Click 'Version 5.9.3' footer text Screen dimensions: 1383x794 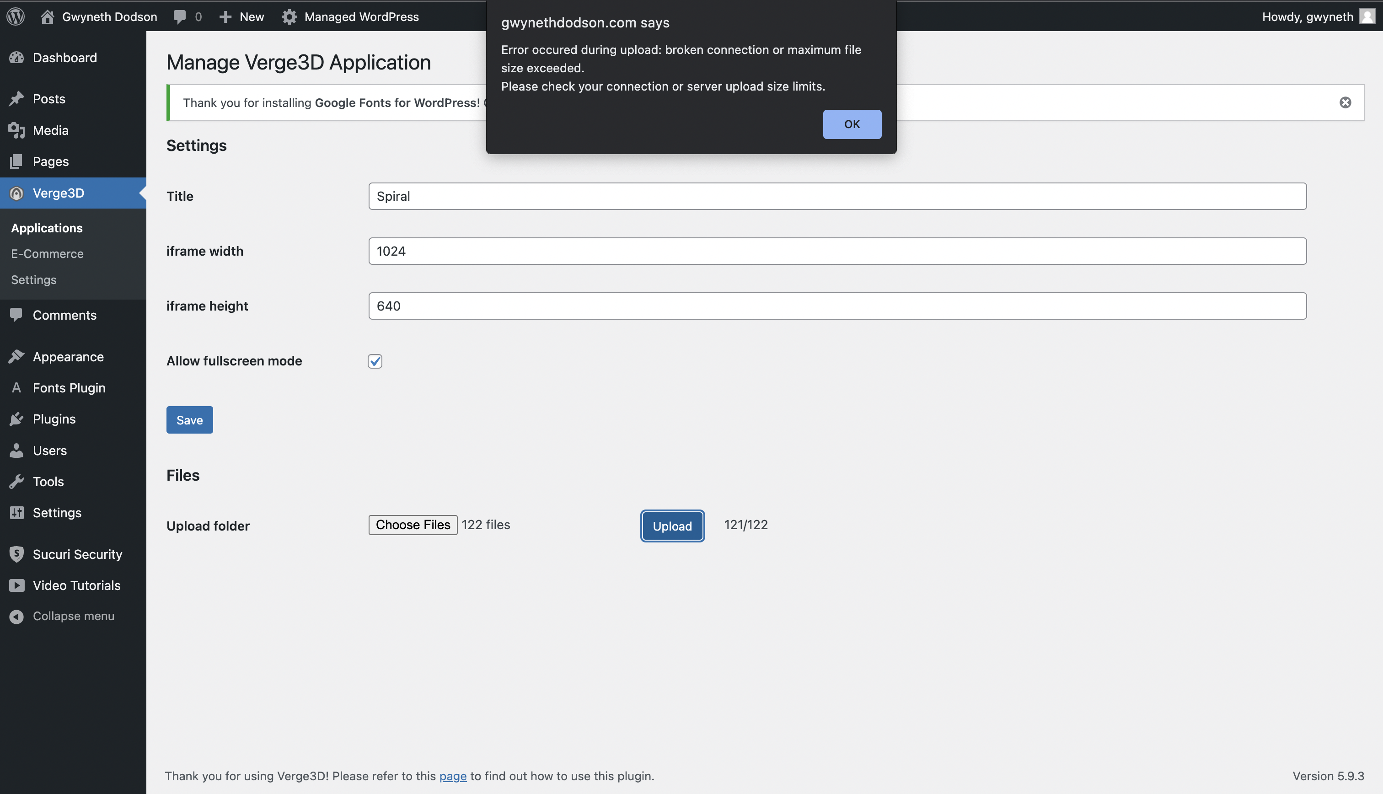[1328, 776]
